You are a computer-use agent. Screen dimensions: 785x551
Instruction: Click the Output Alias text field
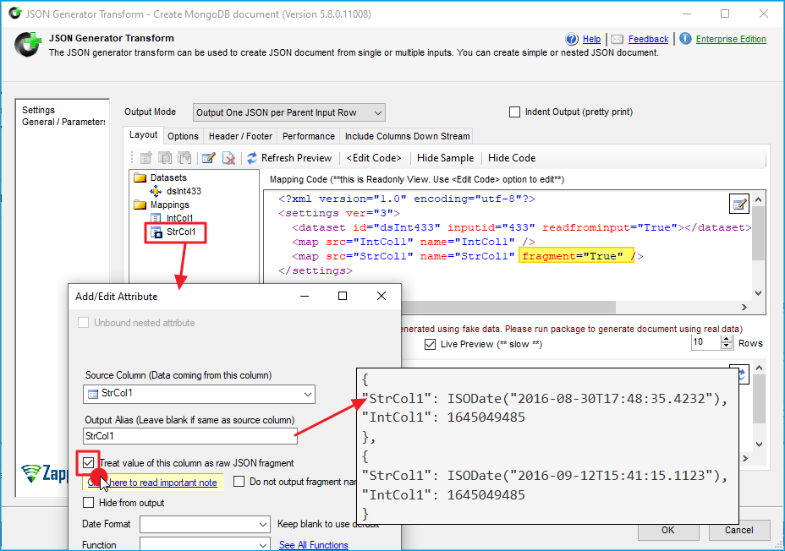(190, 436)
